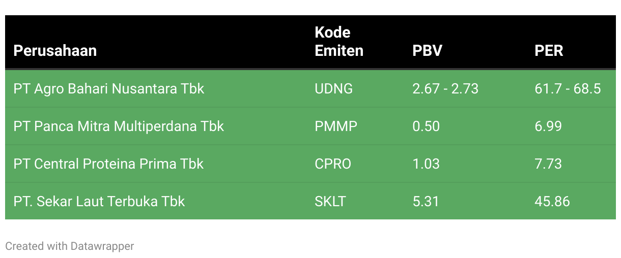Screen dimensions: 621x258
Task: Click the Kode Emiten column header
Action: click(x=339, y=42)
